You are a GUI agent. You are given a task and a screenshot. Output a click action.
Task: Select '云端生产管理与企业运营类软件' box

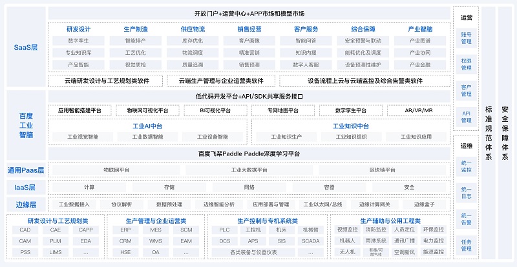(221, 81)
